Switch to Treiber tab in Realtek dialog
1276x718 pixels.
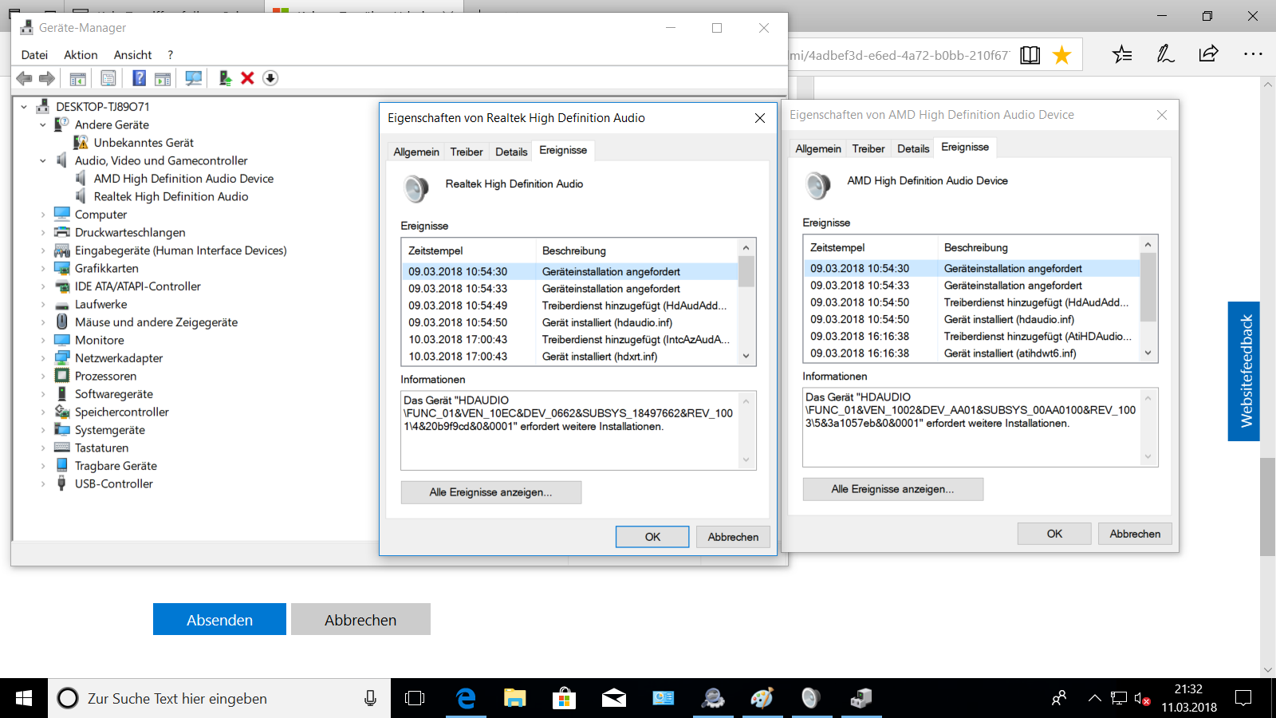click(x=467, y=152)
